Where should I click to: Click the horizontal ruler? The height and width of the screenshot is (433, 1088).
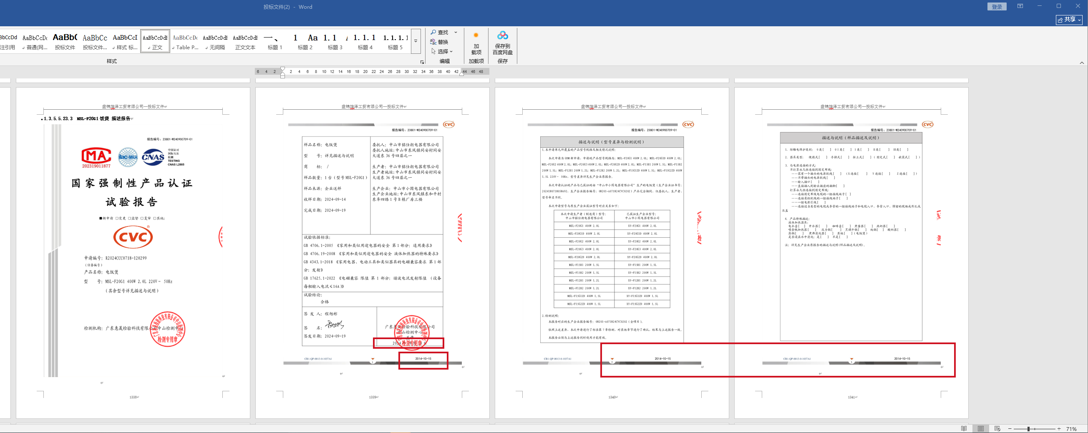(372, 72)
